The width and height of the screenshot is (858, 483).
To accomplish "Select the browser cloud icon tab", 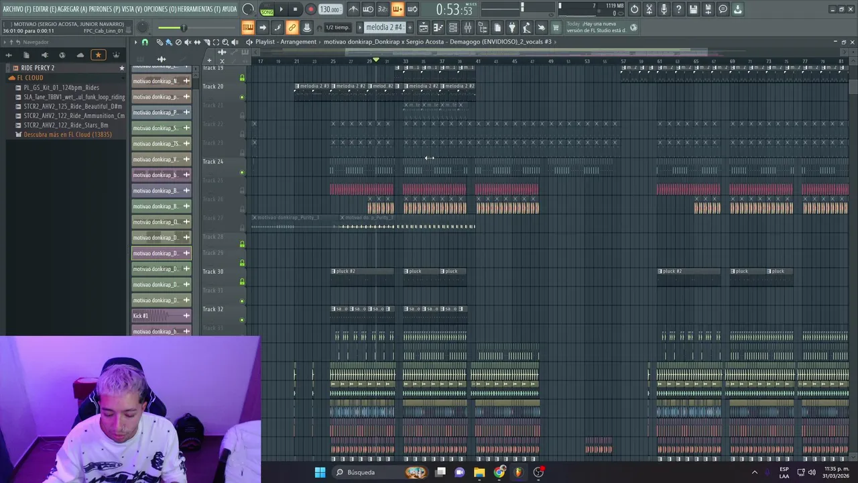I will [80, 55].
